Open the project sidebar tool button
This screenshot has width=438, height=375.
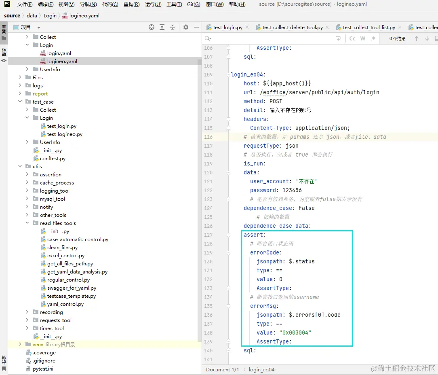click(4, 32)
